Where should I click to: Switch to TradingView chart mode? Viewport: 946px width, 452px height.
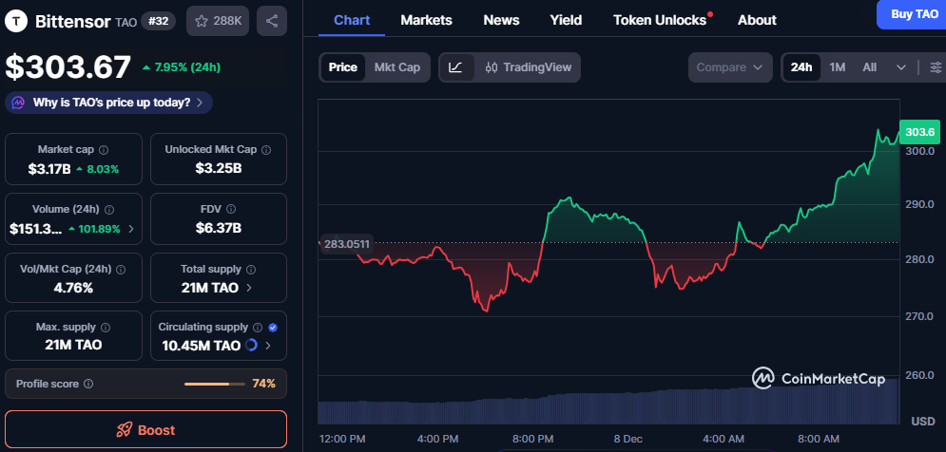pyautogui.click(x=529, y=67)
